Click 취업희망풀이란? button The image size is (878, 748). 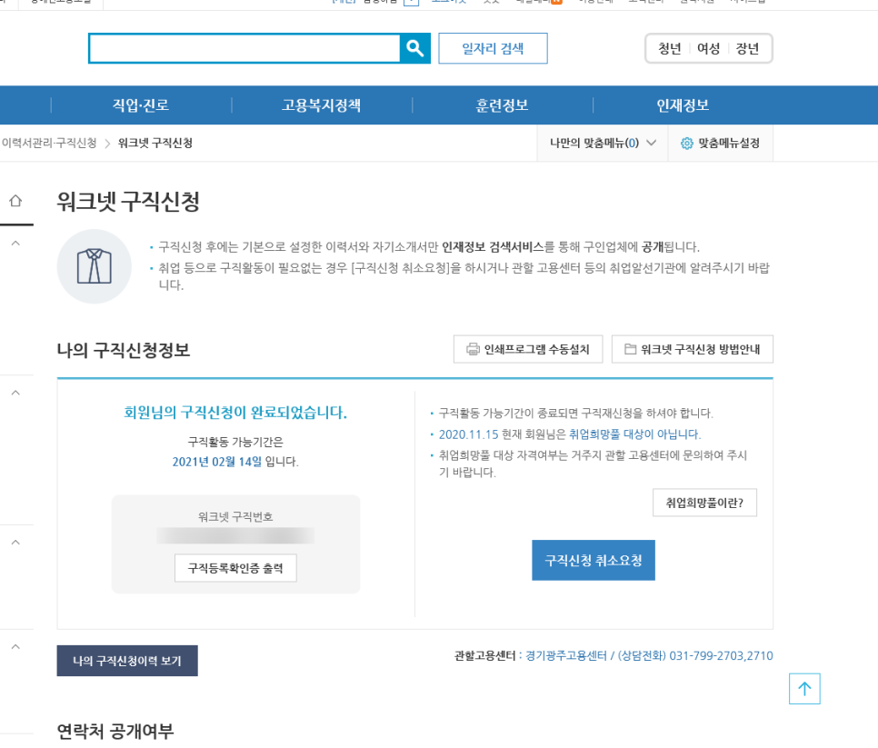click(x=704, y=503)
